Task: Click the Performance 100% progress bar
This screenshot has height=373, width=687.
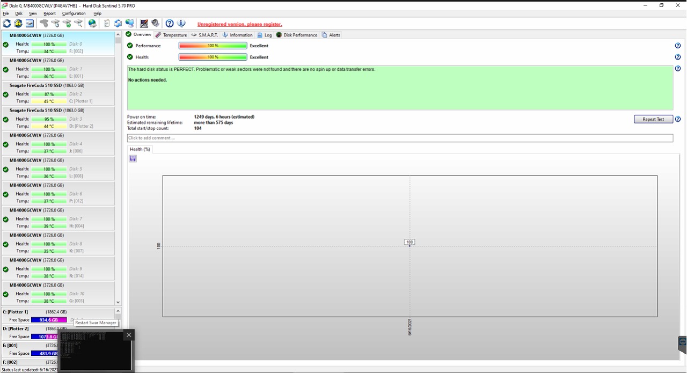Action: pyautogui.click(x=213, y=46)
